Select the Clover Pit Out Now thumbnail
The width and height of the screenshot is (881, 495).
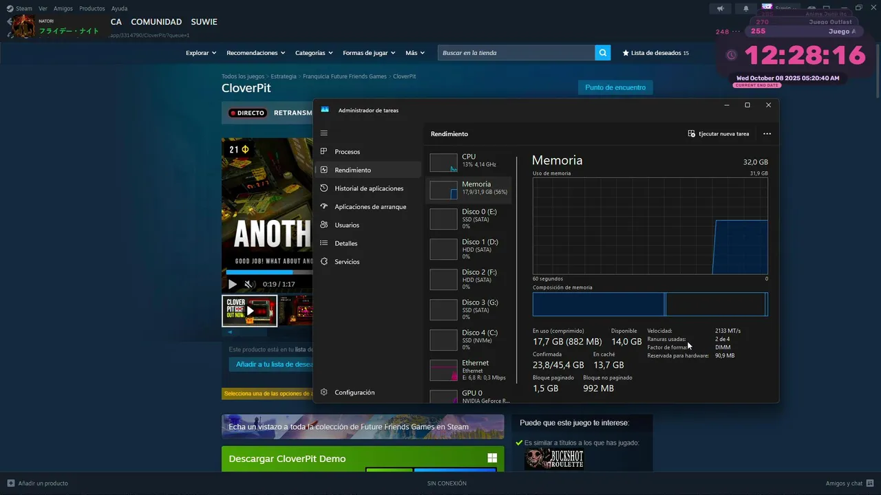[249, 311]
